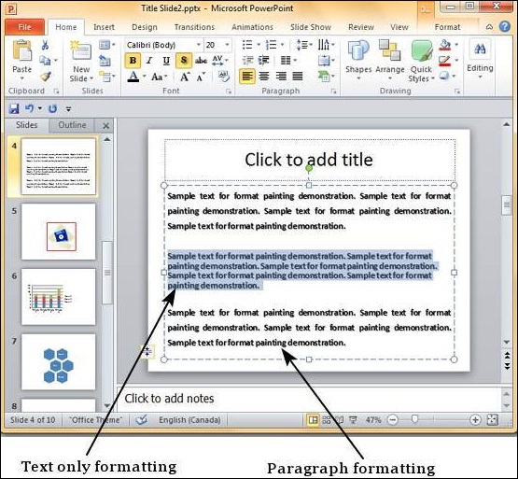Open PowerPoint Help question mark
The height and width of the screenshot is (479, 518).
(x=504, y=26)
